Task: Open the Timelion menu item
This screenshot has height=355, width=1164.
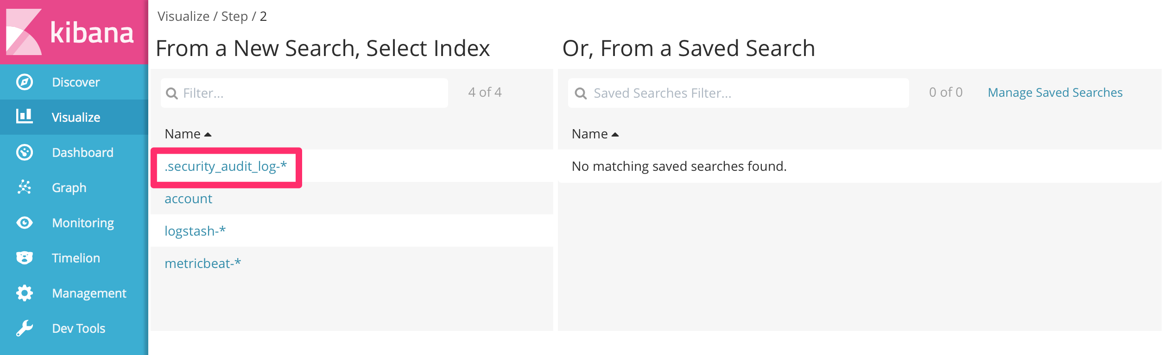Action: pos(76,258)
